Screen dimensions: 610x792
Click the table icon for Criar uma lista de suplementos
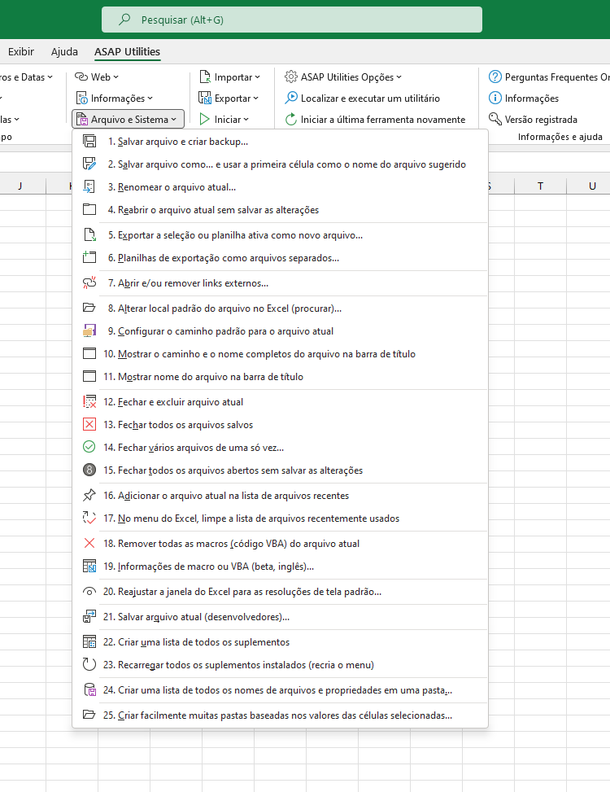tap(89, 641)
